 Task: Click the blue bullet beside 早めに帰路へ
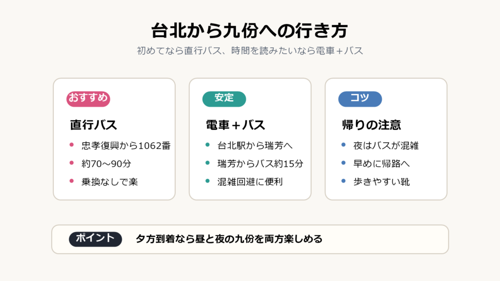point(343,163)
